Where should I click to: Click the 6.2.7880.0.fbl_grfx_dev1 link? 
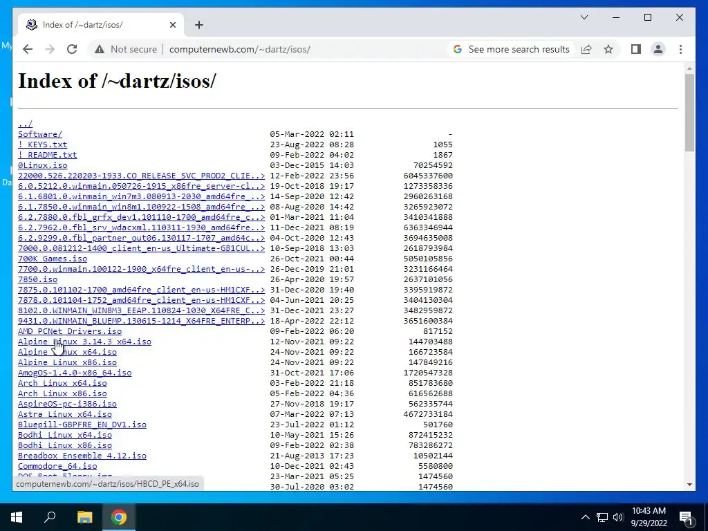pos(141,217)
